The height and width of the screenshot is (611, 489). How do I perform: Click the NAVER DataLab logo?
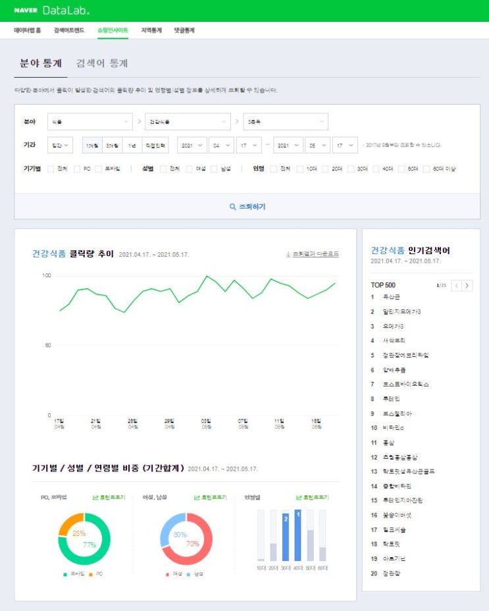click(x=51, y=10)
